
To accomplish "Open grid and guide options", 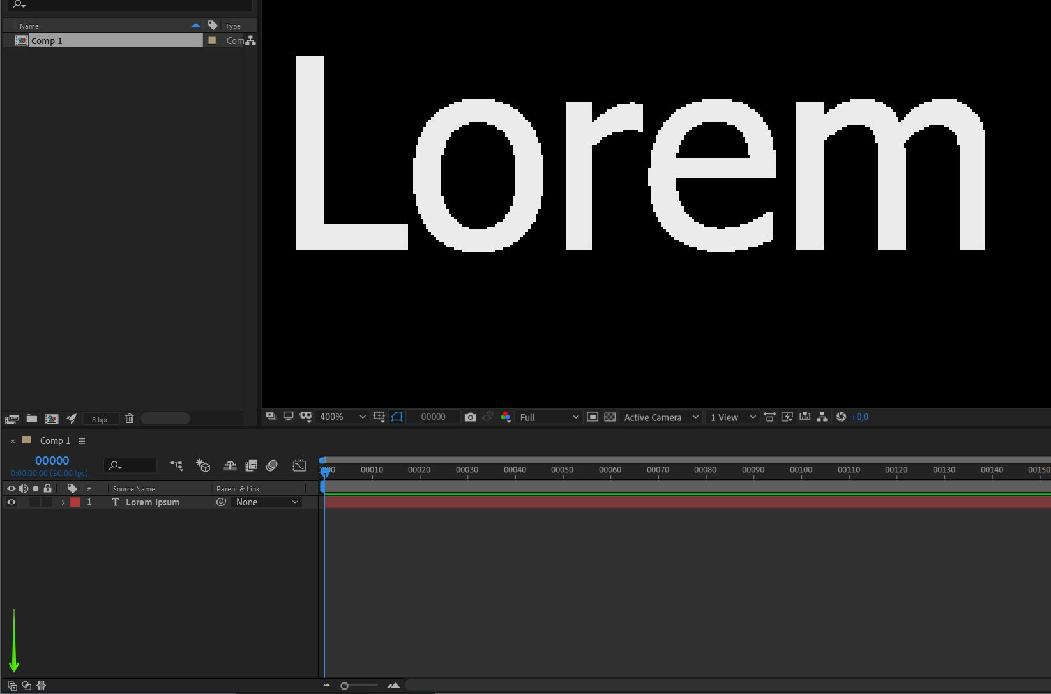I will click(x=379, y=417).
